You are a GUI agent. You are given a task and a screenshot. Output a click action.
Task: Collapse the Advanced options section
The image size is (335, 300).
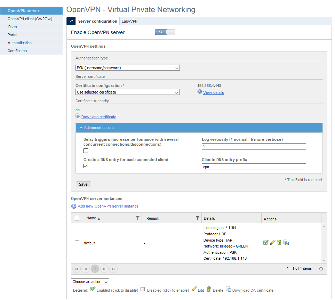coord(199,128)
